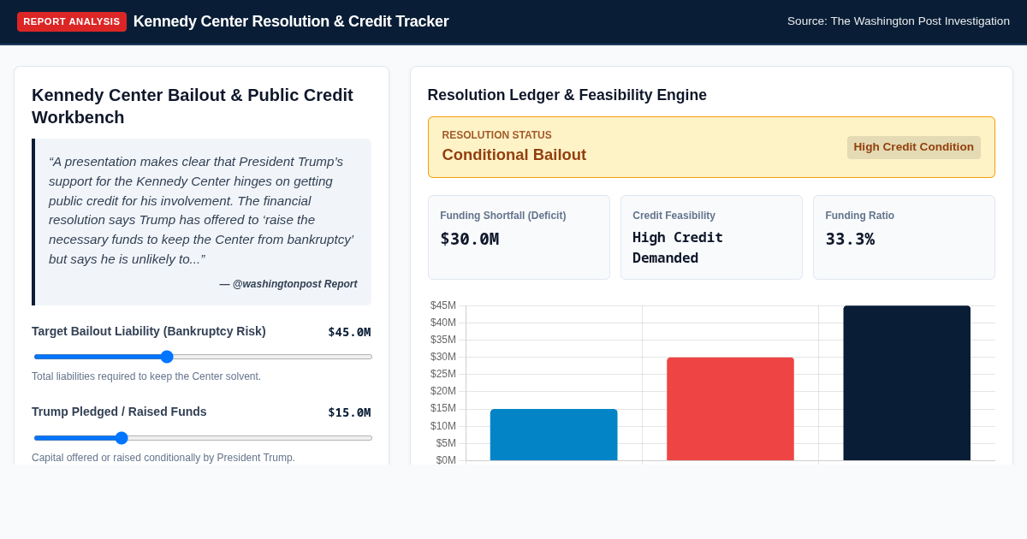Click the blue bar in the chart
This screenshot has width=1027, height=539.
(x=554, y=435)
